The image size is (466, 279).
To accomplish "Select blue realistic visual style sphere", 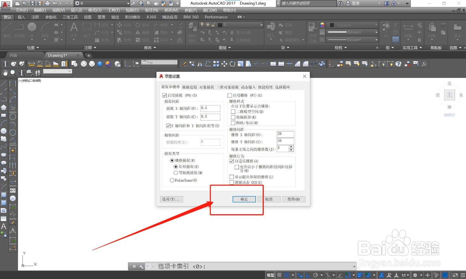I will (x=100, y=64).
